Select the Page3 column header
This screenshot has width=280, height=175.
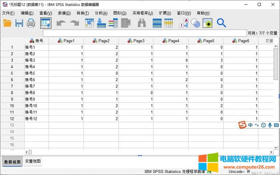point(136,41)
